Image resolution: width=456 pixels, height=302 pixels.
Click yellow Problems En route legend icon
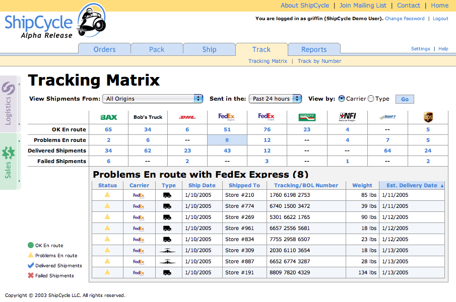(x=31, y=255)
